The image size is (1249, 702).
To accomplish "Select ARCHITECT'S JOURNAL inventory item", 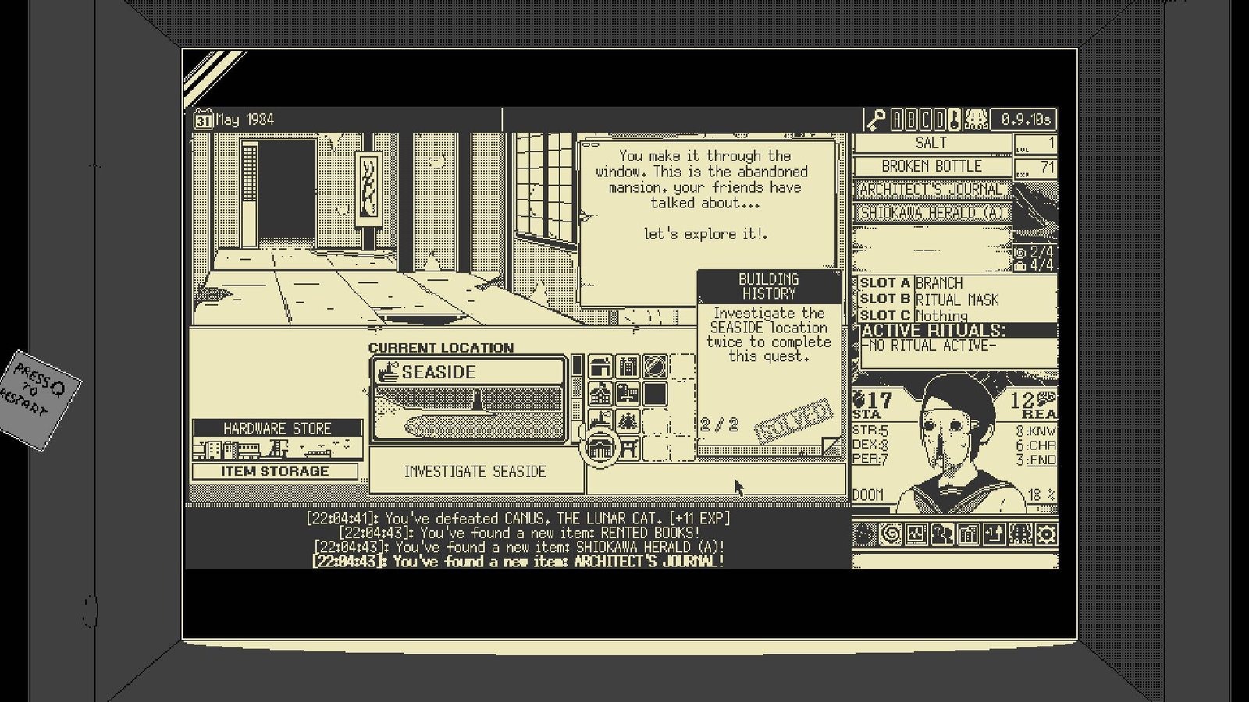I will click(931, 190).
